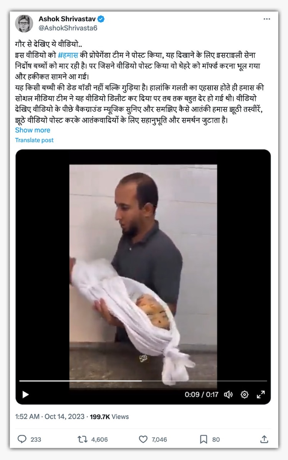Click the @AshokShrivasta6 handle
Viewport: 288px width, 460px height.
click(68, 28)
